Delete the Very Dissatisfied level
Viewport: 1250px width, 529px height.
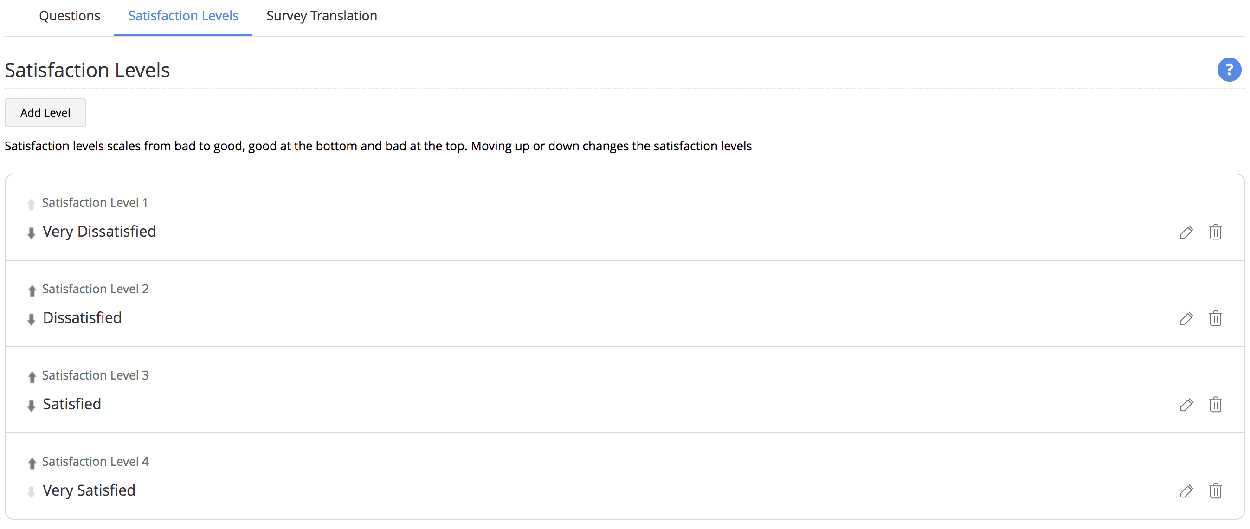1215,232
